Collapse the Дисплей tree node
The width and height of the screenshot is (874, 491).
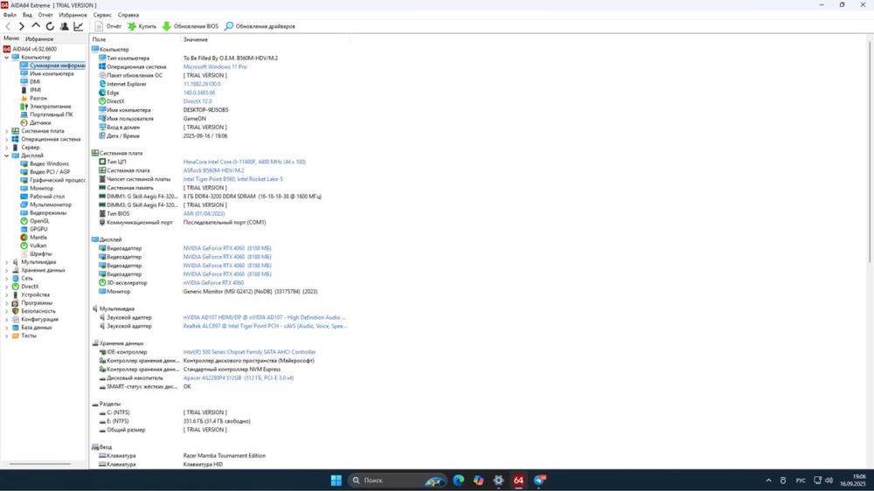coord(7,156)
